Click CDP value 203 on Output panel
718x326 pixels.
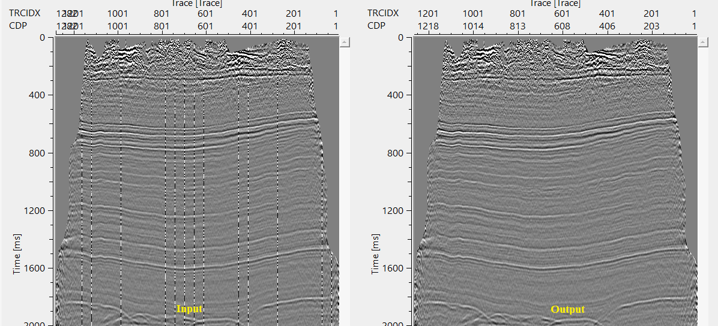pos(651,26)
